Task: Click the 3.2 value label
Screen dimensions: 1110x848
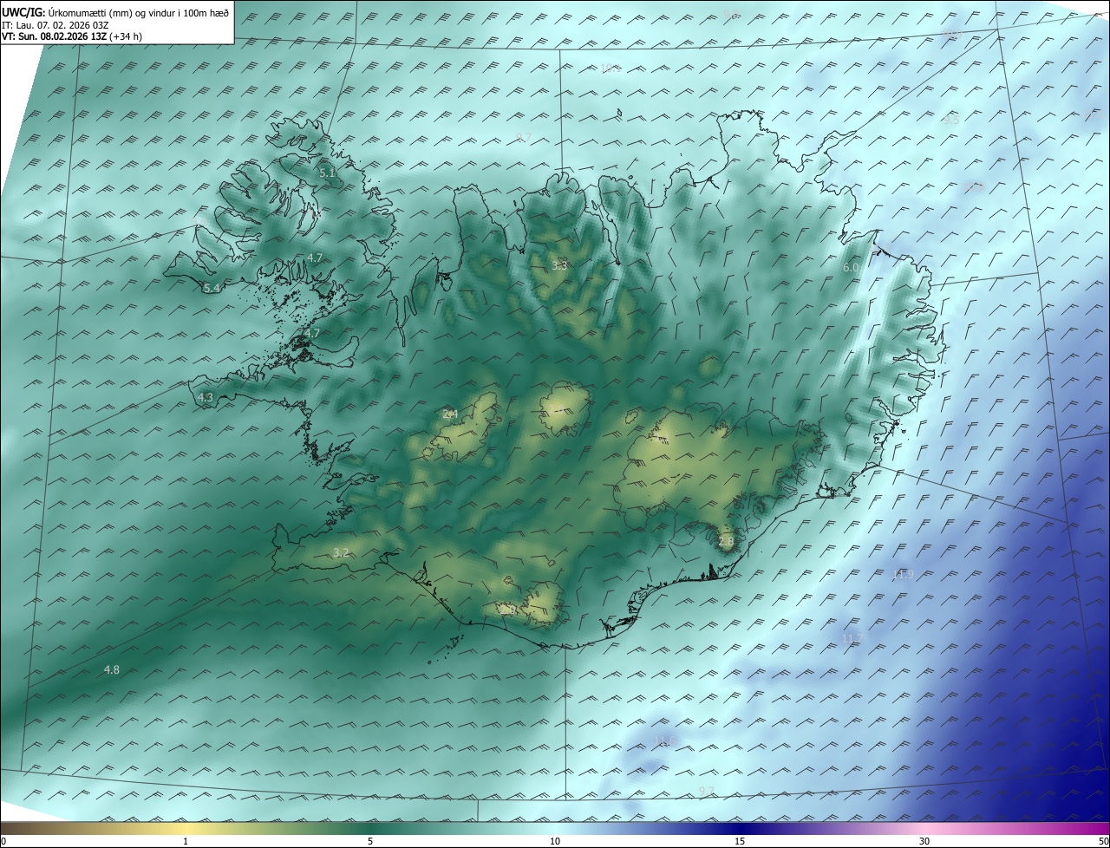Action: pyautogui.click(x=341, y=552)
